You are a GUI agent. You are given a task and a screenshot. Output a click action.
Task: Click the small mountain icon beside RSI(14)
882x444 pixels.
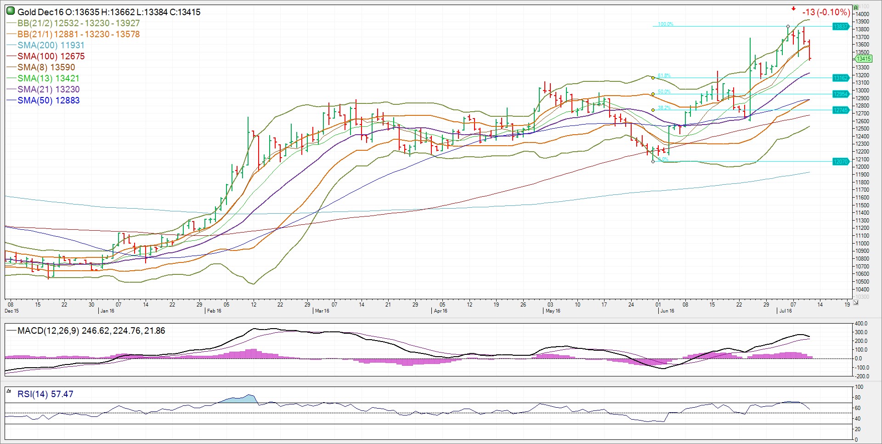(x=9, y=391)
